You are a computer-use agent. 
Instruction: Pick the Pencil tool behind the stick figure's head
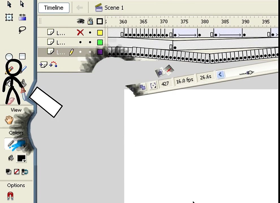tap(9, 70)
